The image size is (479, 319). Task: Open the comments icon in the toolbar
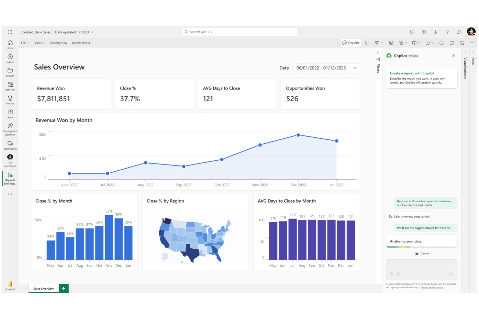pyautogui.click(x=367, y=42)
